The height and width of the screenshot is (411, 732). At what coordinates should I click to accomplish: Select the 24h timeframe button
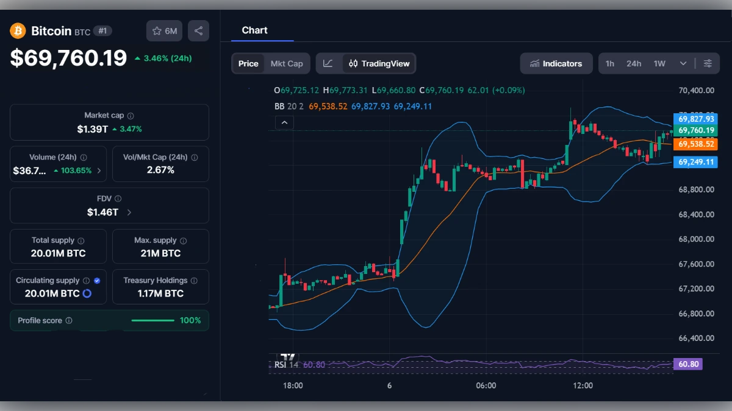click(634, 63)
